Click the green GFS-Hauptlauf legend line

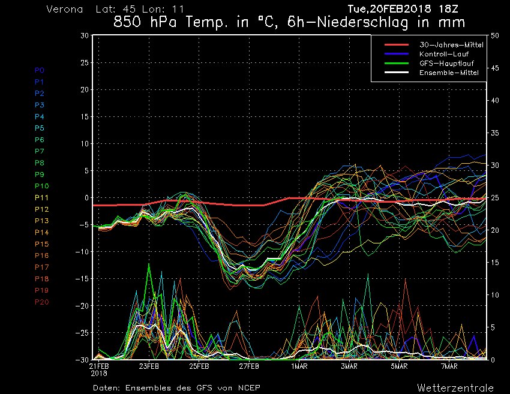click(395, 63)
